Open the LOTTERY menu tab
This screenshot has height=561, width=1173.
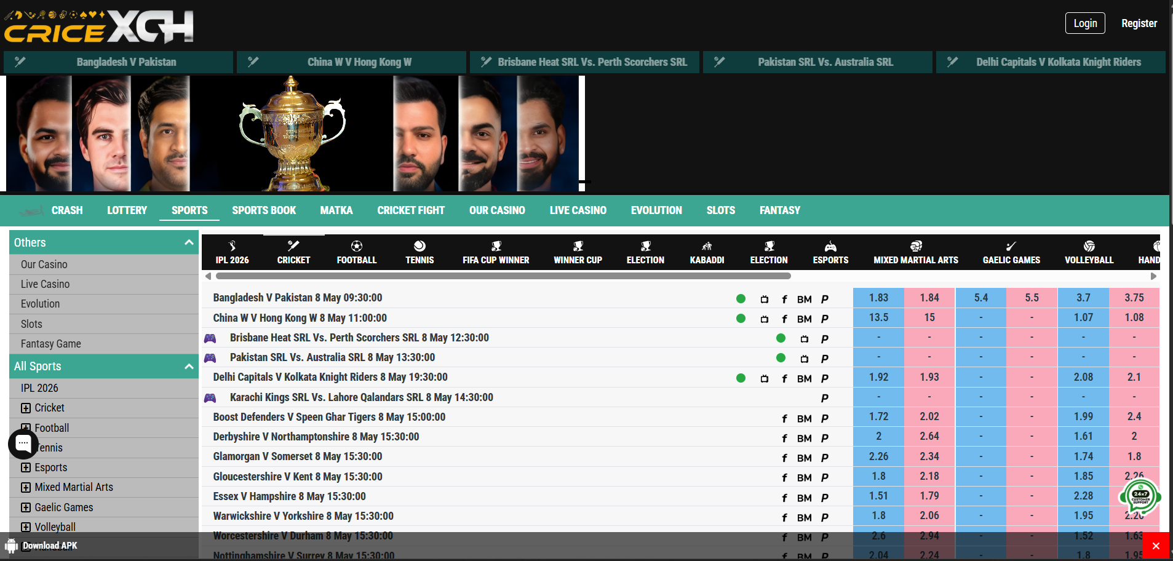[127, 210]
